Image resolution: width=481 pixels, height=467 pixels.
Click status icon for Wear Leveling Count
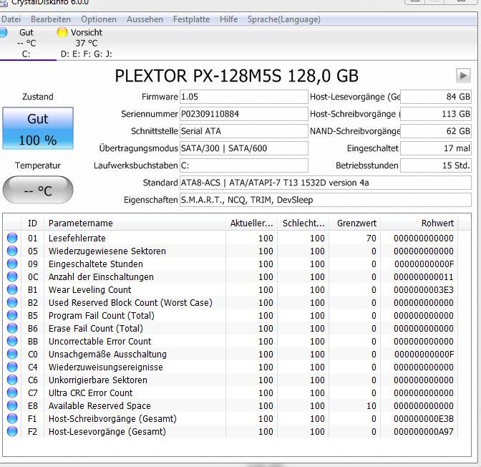[12, 289]
